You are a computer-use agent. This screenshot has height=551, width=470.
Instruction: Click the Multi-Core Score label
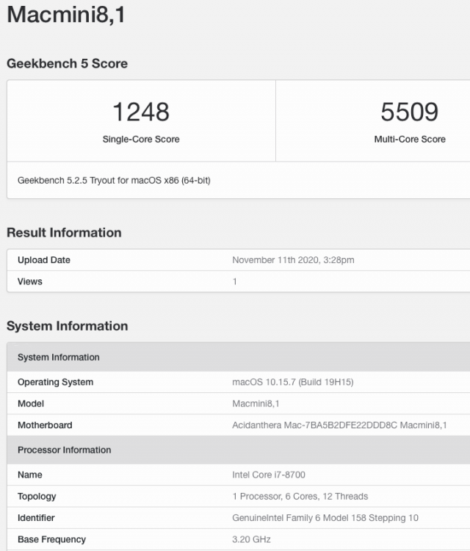(x=410, y=139)
